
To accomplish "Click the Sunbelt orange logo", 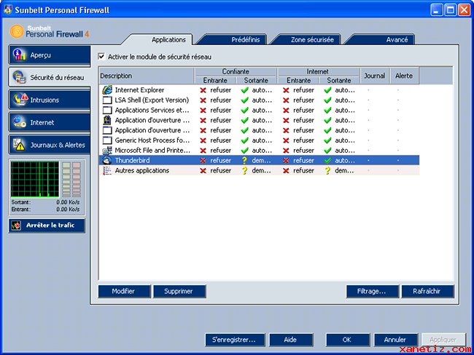I will pos(17,31).
